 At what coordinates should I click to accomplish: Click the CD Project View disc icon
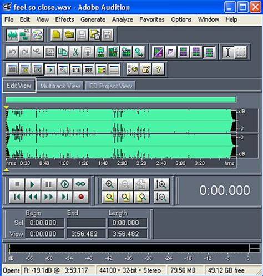[x=38, y=34]
